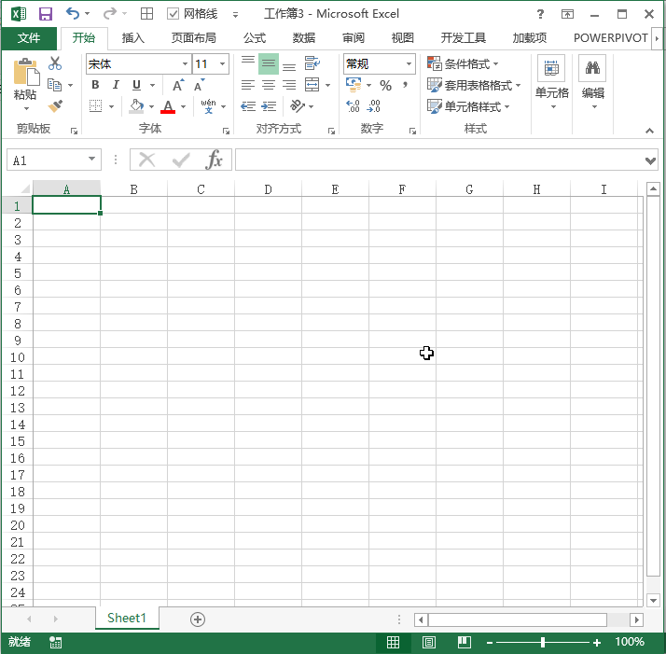Show phonetic guide with wén icon
Viewport: 666px width, 654px height.
click(x=208, y=106)
